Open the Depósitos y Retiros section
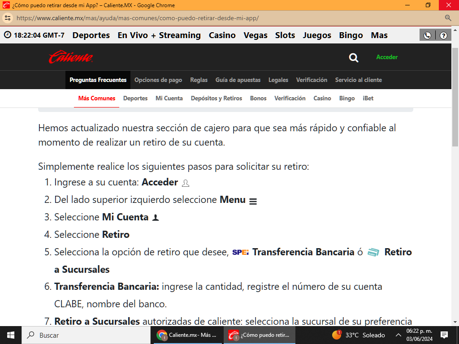Viewport: 459px width, 344px height. point(217,98)
